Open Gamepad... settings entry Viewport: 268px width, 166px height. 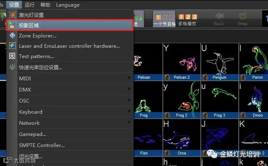pos(70,134)
